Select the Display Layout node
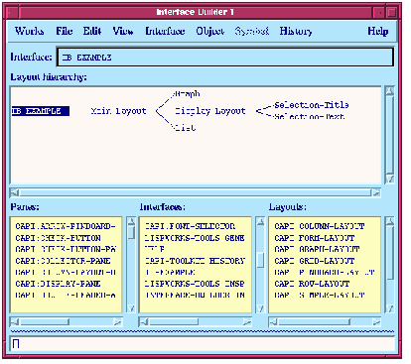 pyautogui.click(x=210, y=111)
